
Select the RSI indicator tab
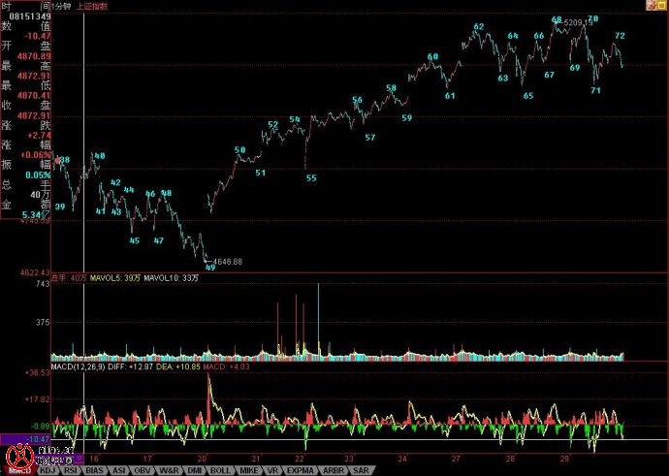72,470
